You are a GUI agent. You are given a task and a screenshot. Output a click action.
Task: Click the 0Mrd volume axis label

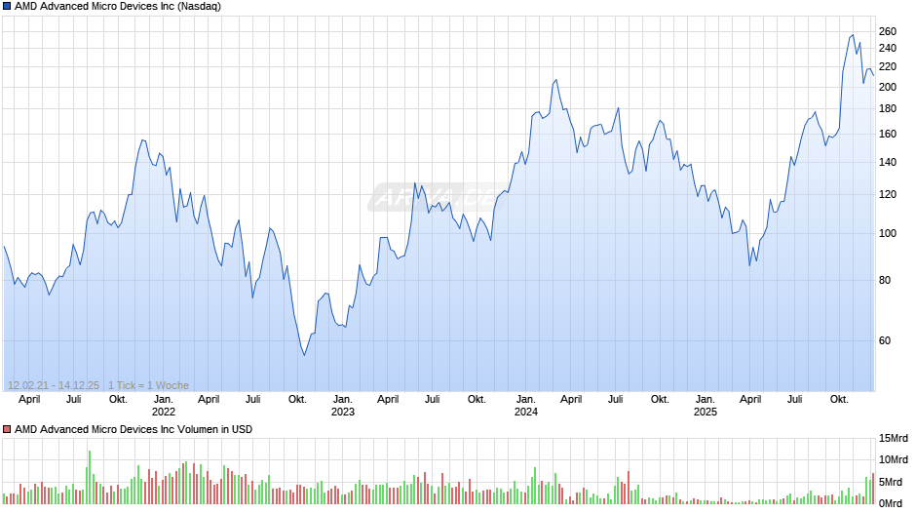point(891,503)
